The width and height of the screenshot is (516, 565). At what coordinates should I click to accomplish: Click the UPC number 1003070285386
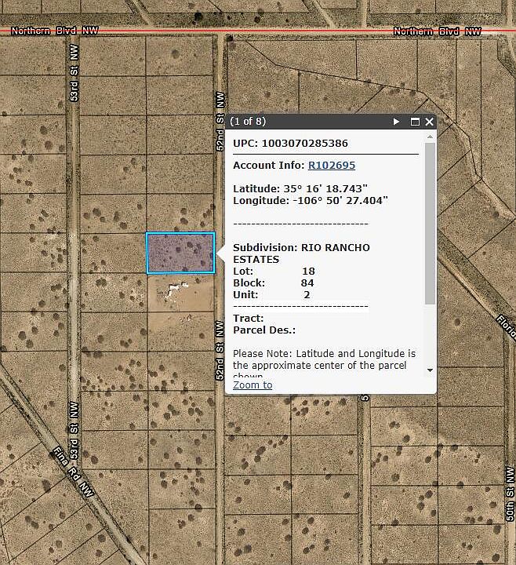(305, 144)
